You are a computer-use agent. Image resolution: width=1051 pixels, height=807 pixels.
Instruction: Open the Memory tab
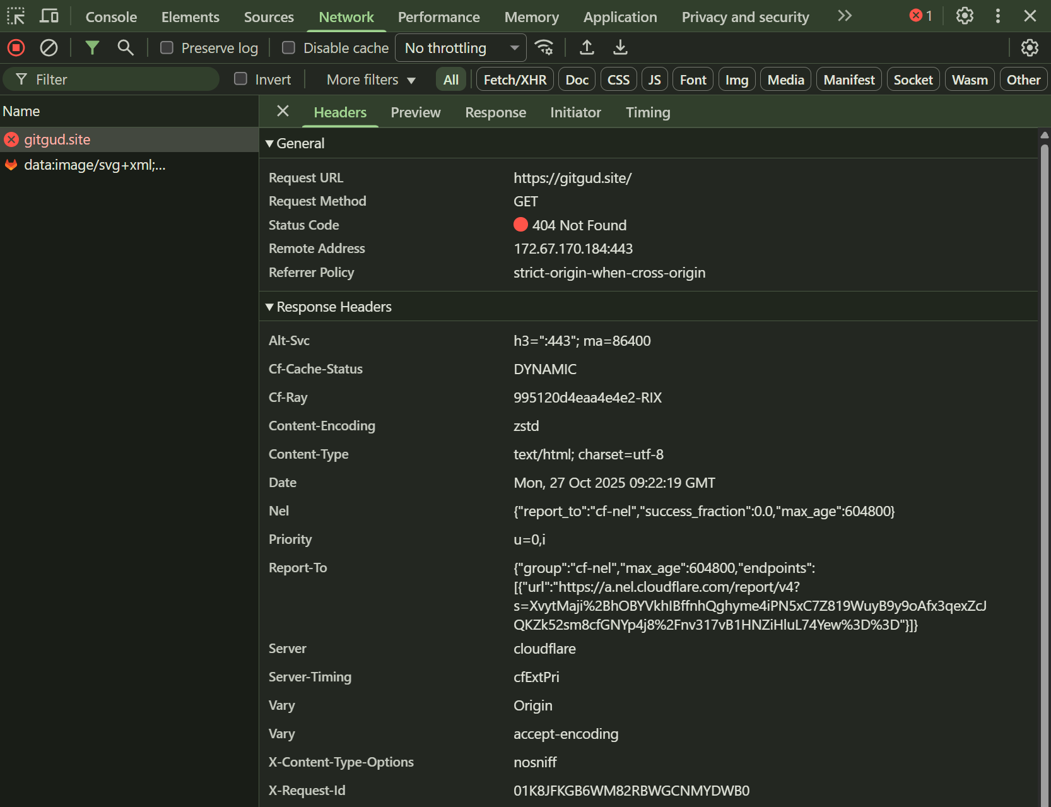[532, 17]
